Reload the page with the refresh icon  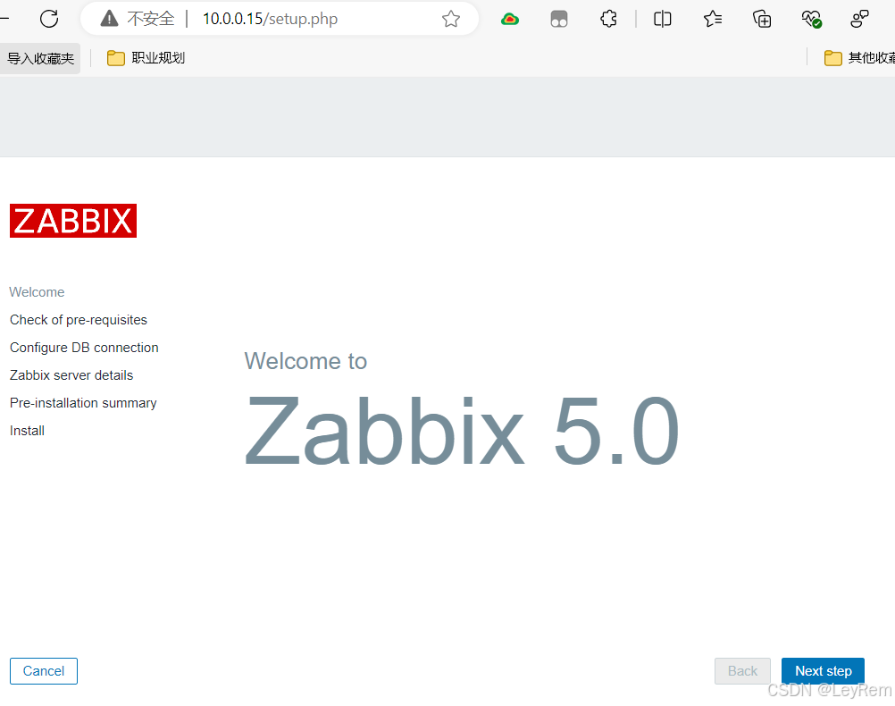point(49,19)
